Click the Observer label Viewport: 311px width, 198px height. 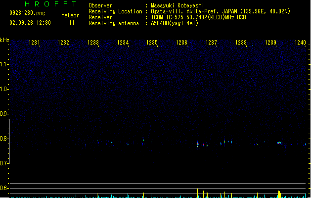[100, 5]
